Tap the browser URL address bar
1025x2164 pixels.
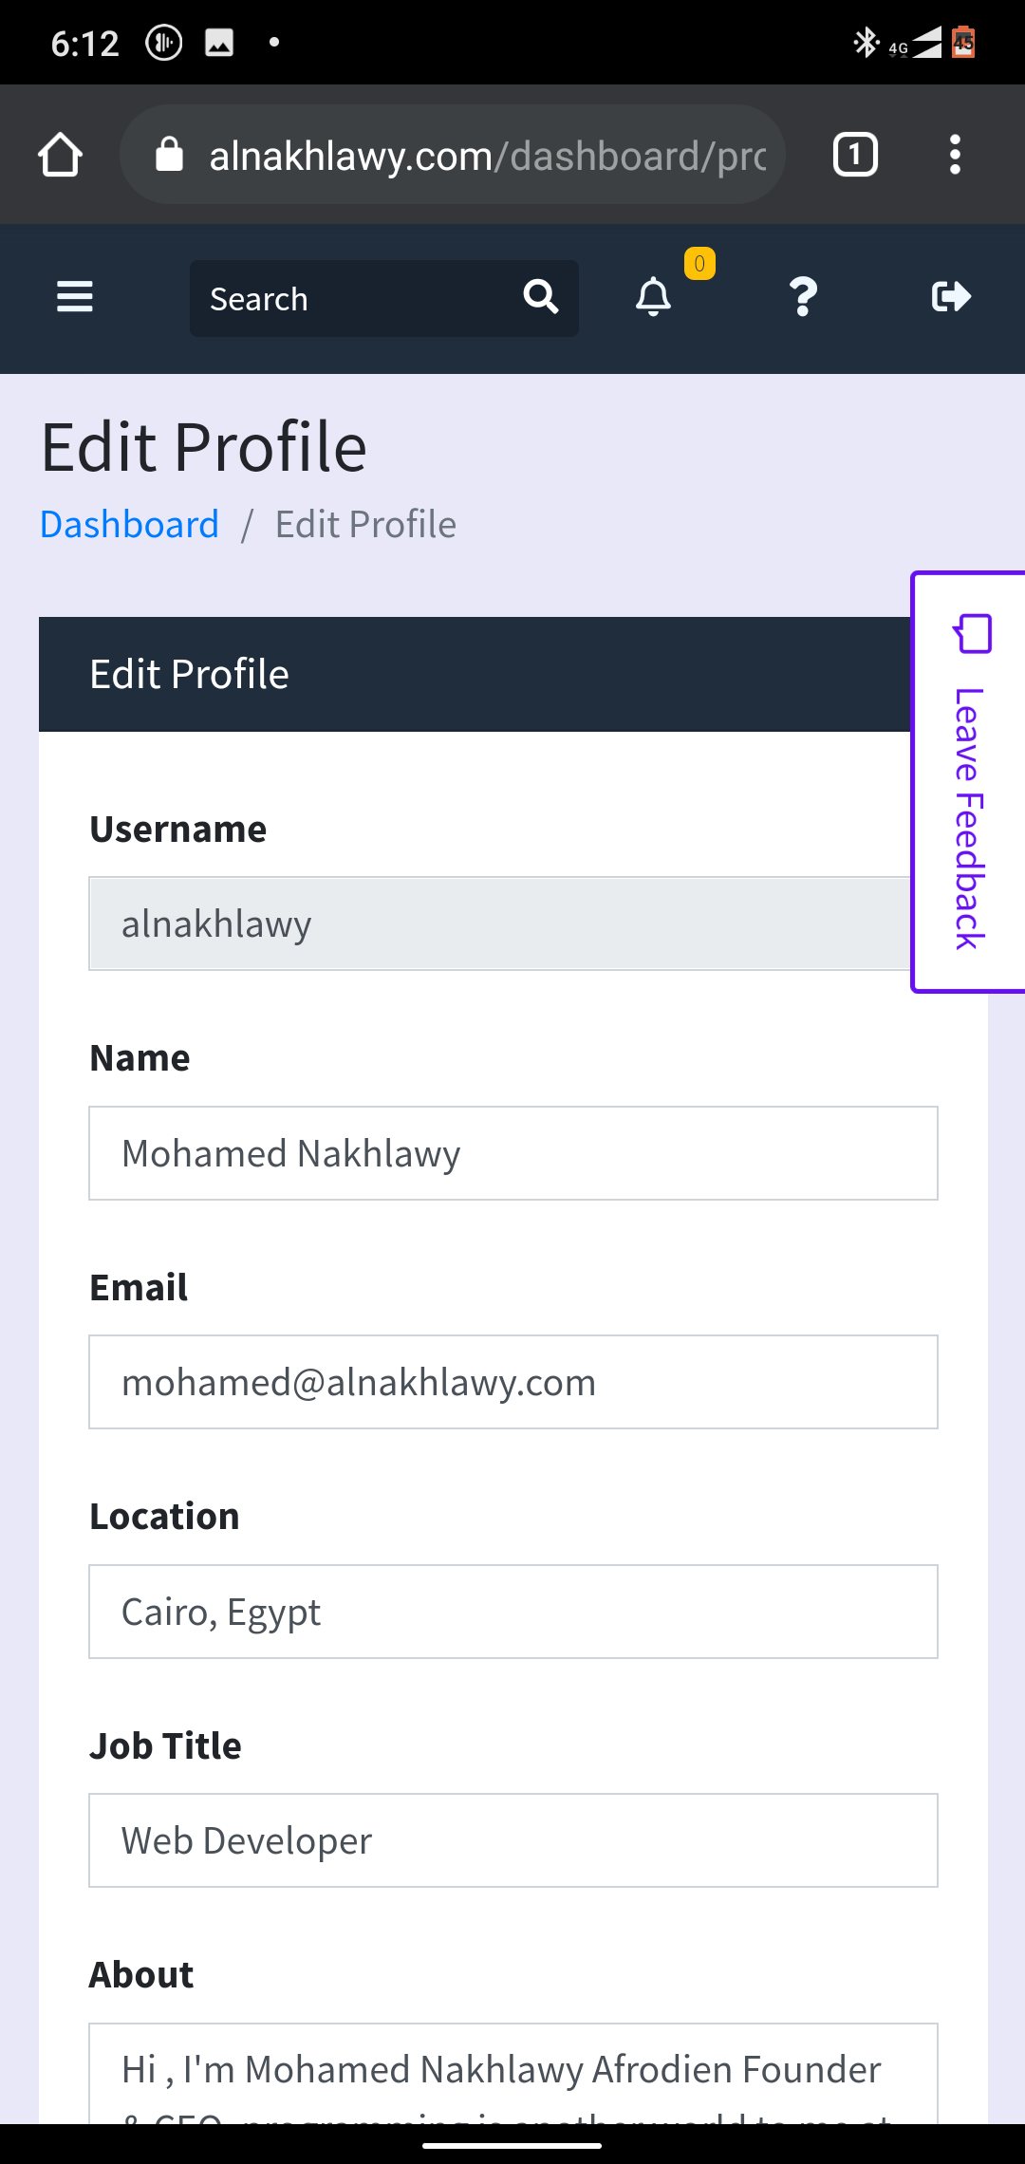(x=484, y=155)
